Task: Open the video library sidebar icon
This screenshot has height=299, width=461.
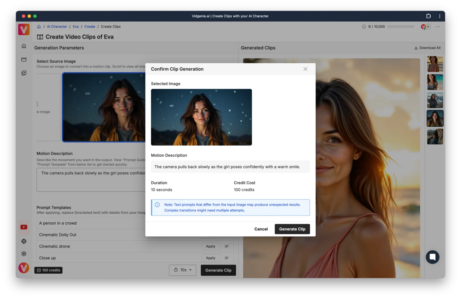Action: pos(24,73)
